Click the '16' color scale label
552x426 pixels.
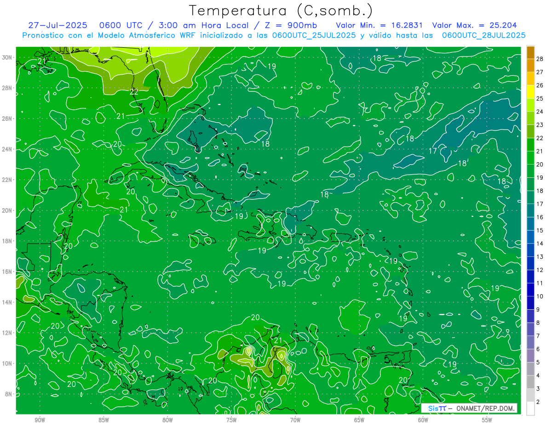pyautogui.click(x=540, y=217)
